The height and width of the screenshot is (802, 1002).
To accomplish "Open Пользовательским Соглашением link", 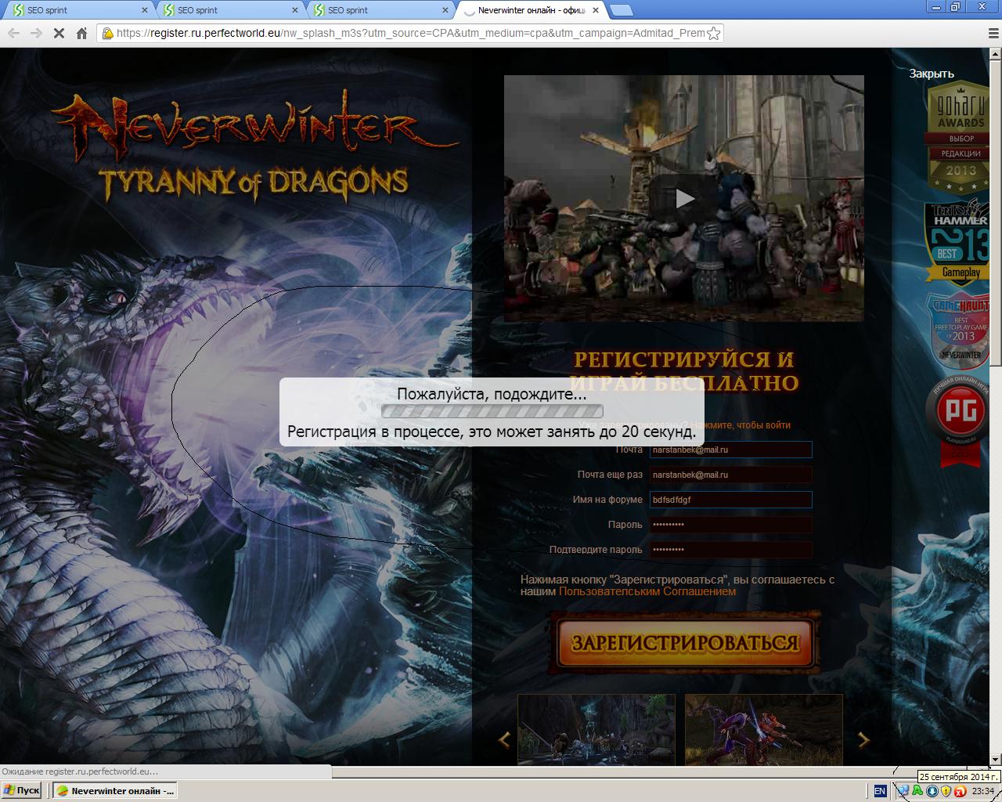I will [647, 591].
